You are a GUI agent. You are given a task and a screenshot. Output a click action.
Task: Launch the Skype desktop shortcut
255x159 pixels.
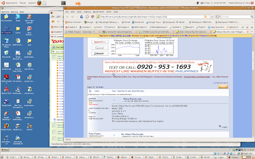click(x=18, y=17)
